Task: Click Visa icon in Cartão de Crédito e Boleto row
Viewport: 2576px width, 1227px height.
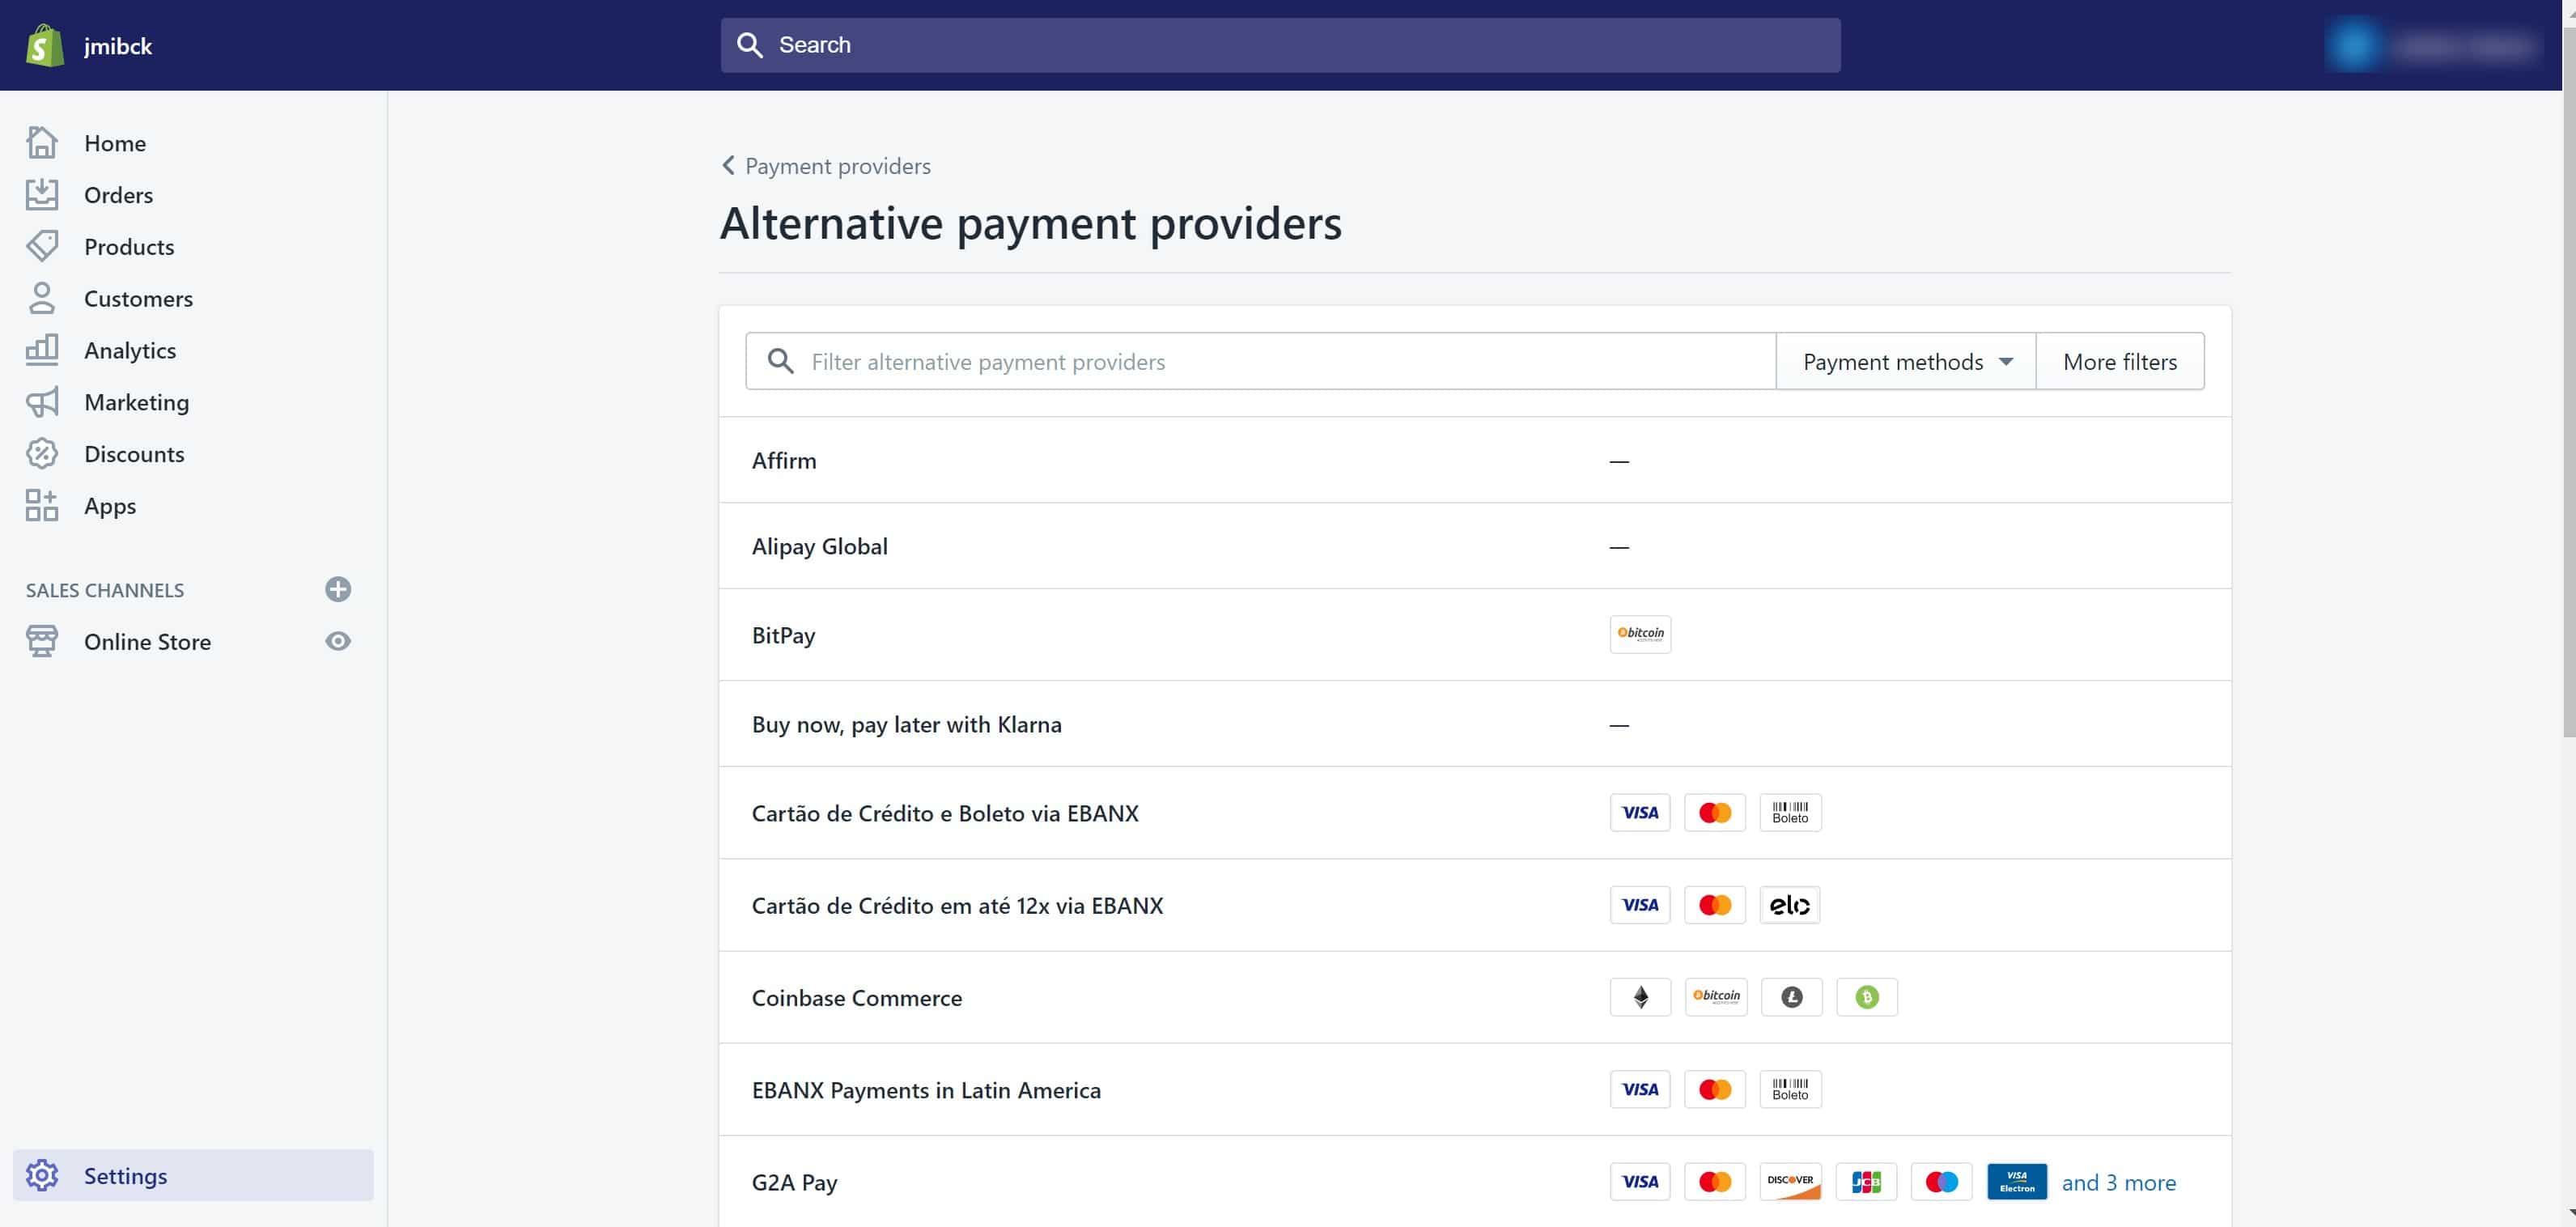Action: point(1640,812)
